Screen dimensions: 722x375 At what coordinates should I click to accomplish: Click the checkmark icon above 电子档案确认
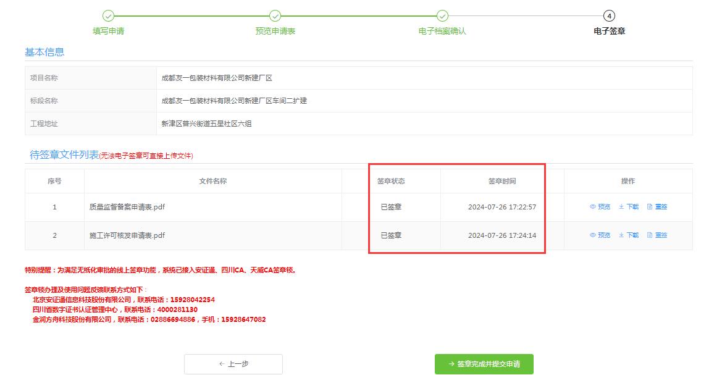(442, 15)
